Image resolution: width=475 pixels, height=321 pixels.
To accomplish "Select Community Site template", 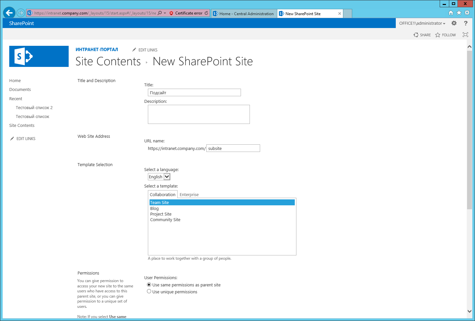I will click(222, 220).
